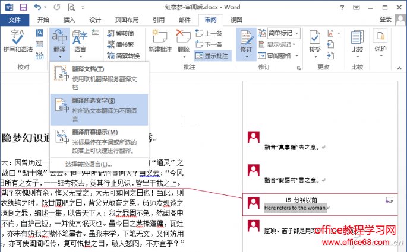This screenshot has height=252, width=407.
Task: Click the document heading 隐梦幻识通
Action: click(x=26, y=138)
